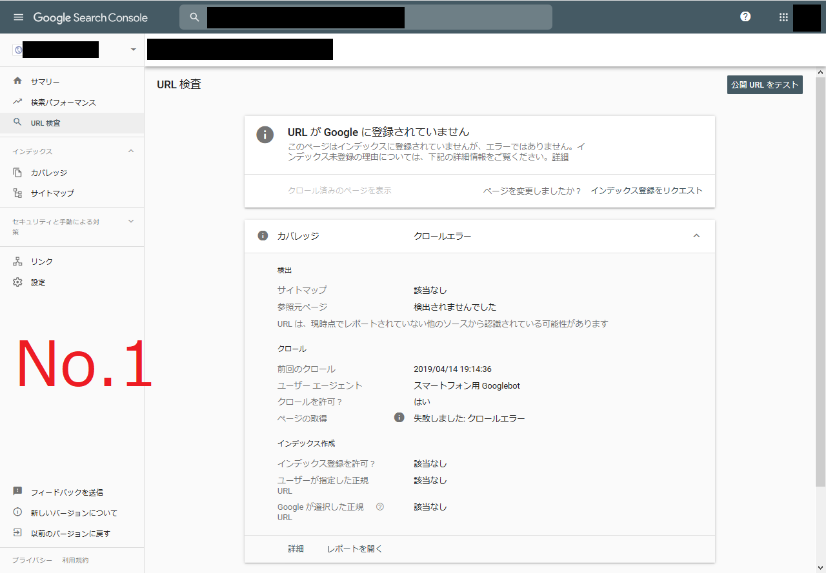
Task: Click the 公開 URL をテスト button
Action: point(765,85)
